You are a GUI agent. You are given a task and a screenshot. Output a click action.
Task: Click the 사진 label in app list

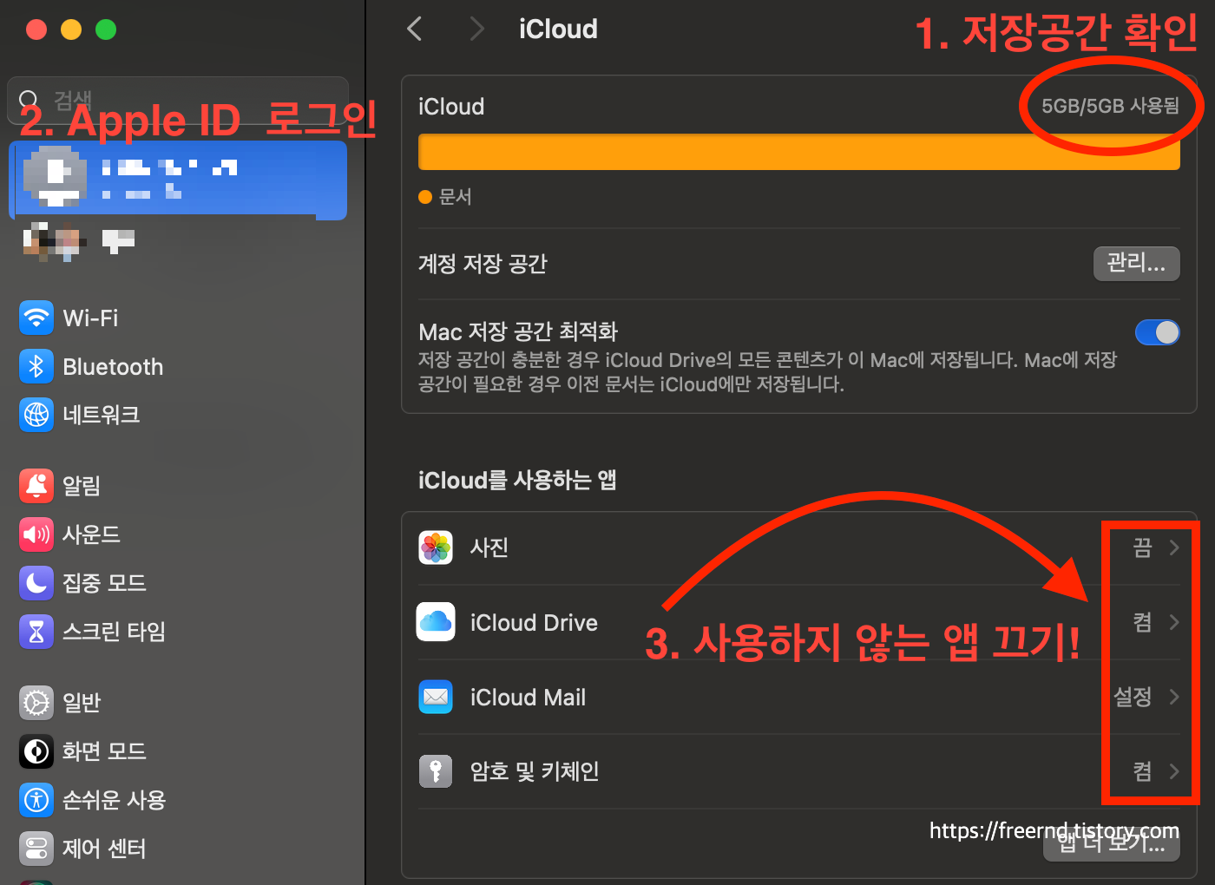[x=489, y=547]
